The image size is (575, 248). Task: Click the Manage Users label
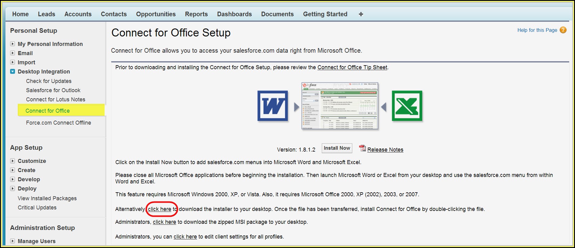point(37,241)
